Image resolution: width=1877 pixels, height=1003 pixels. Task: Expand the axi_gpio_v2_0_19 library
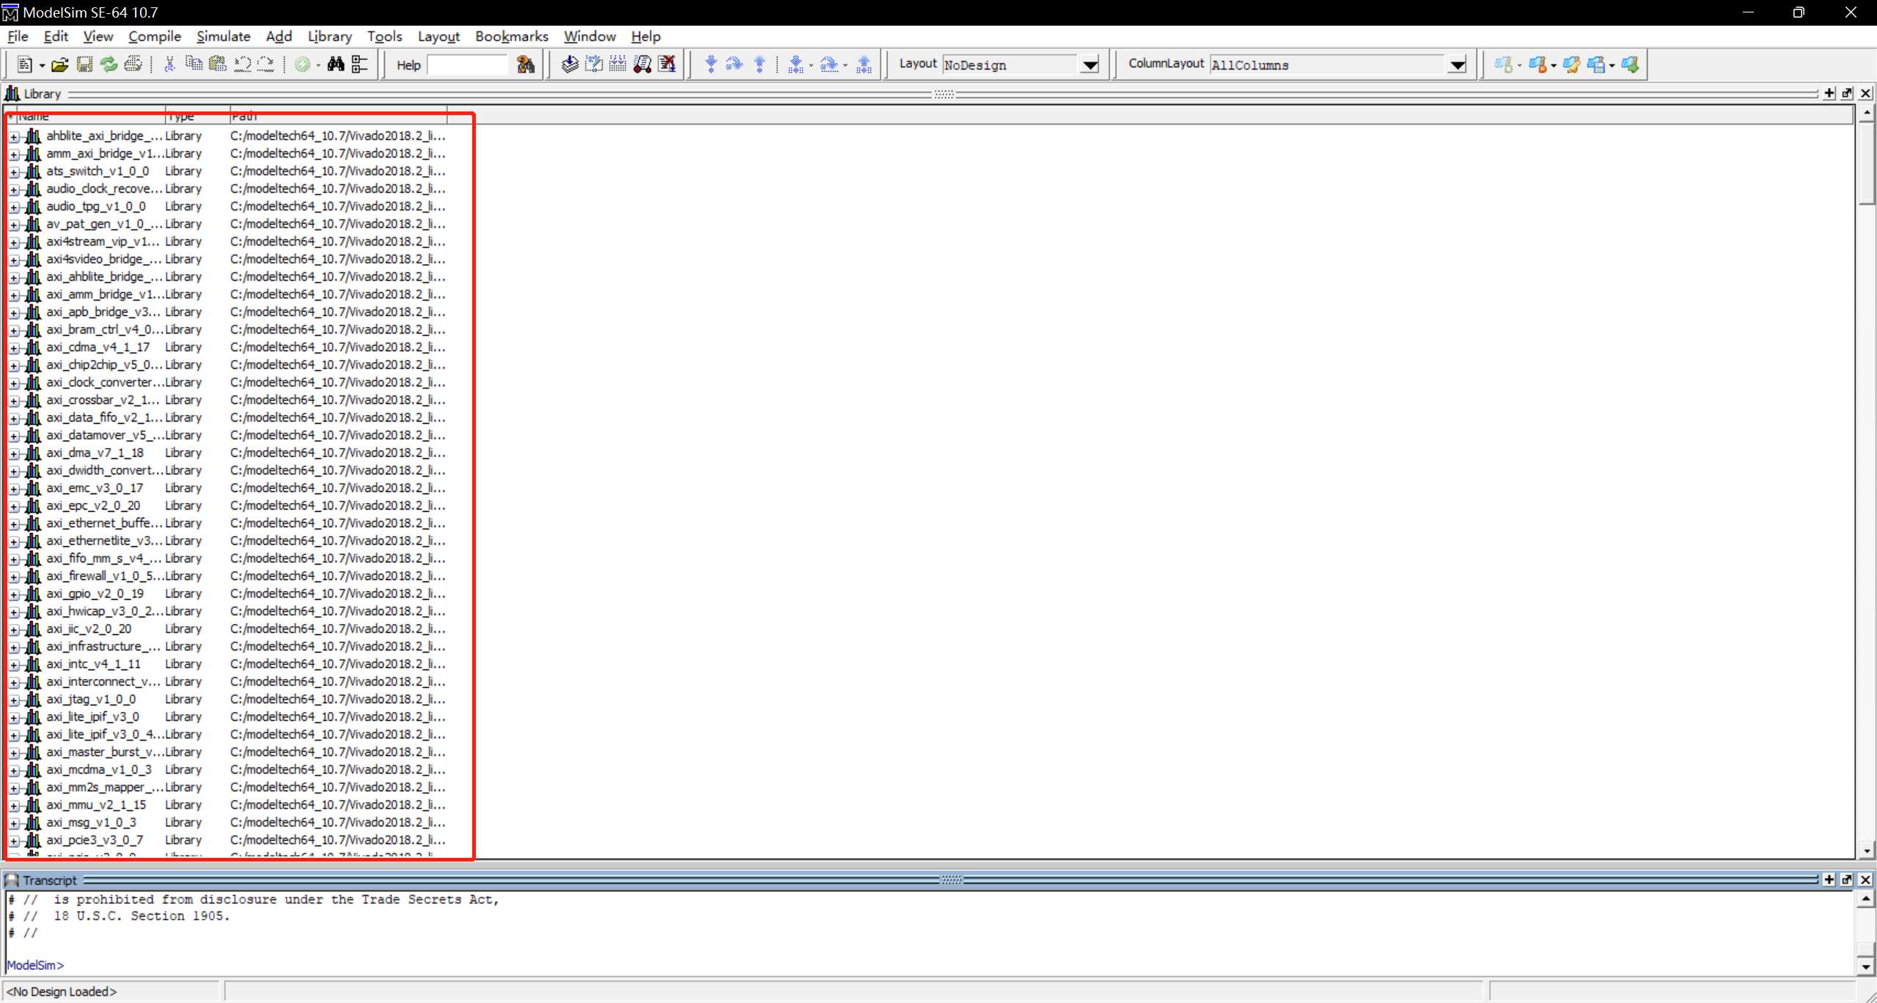click(14, 594)
